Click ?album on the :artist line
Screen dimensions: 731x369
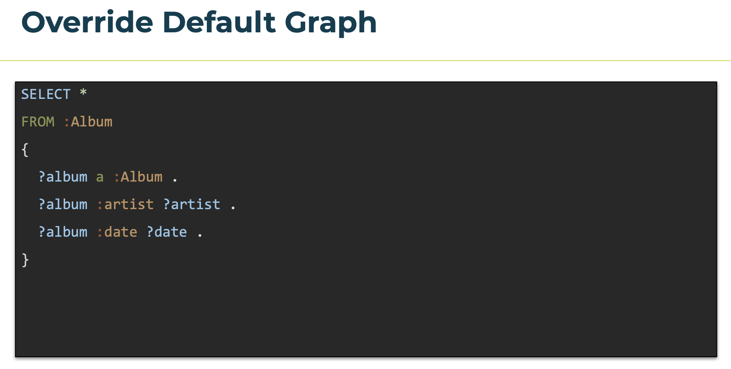click(63, 205)
